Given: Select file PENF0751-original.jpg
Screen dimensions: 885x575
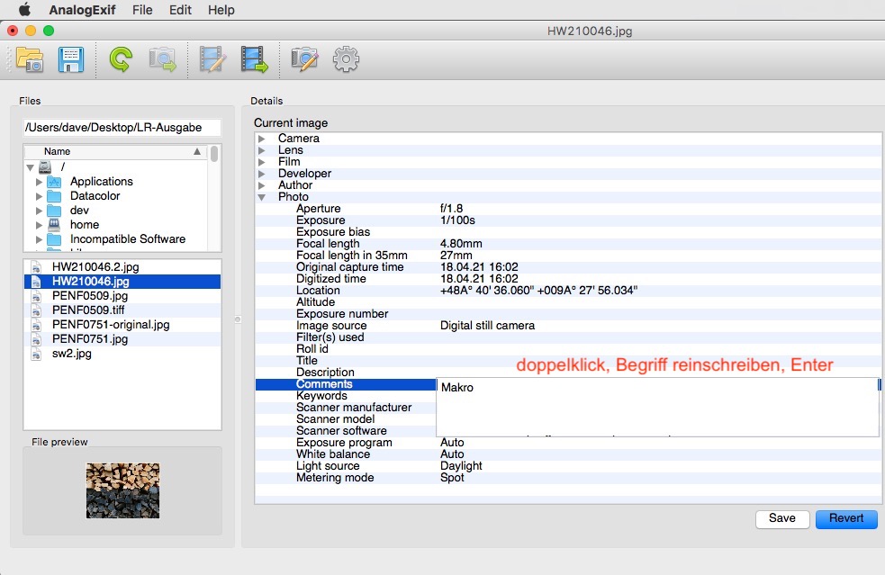Looking at the screenshot, I should coord(122,325).
